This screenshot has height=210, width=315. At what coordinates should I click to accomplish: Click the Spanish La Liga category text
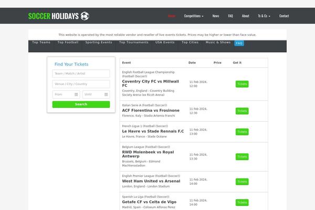(x=145, y=197)
